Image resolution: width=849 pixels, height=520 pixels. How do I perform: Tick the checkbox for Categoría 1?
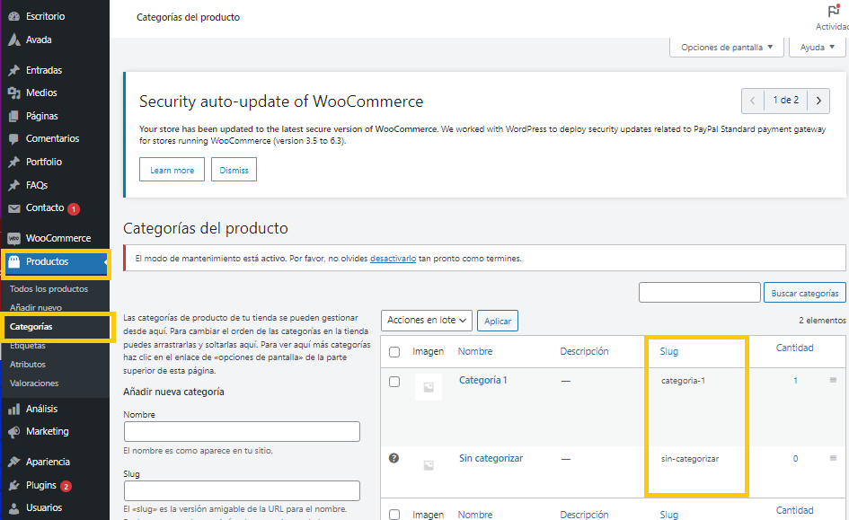click(394, 382)
